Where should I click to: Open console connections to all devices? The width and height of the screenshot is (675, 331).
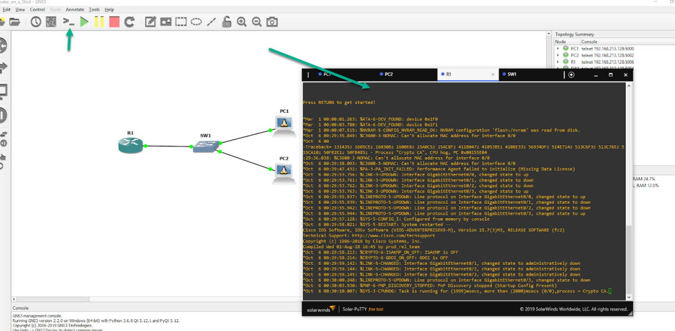(x=69, y=22)
